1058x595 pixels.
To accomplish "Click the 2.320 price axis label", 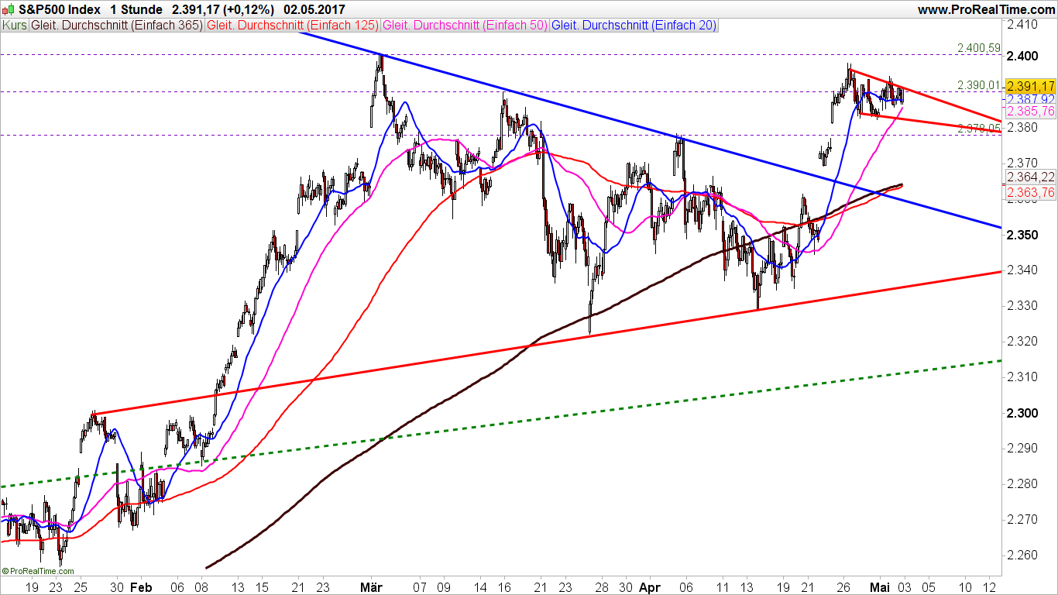I will point(1022,341).
